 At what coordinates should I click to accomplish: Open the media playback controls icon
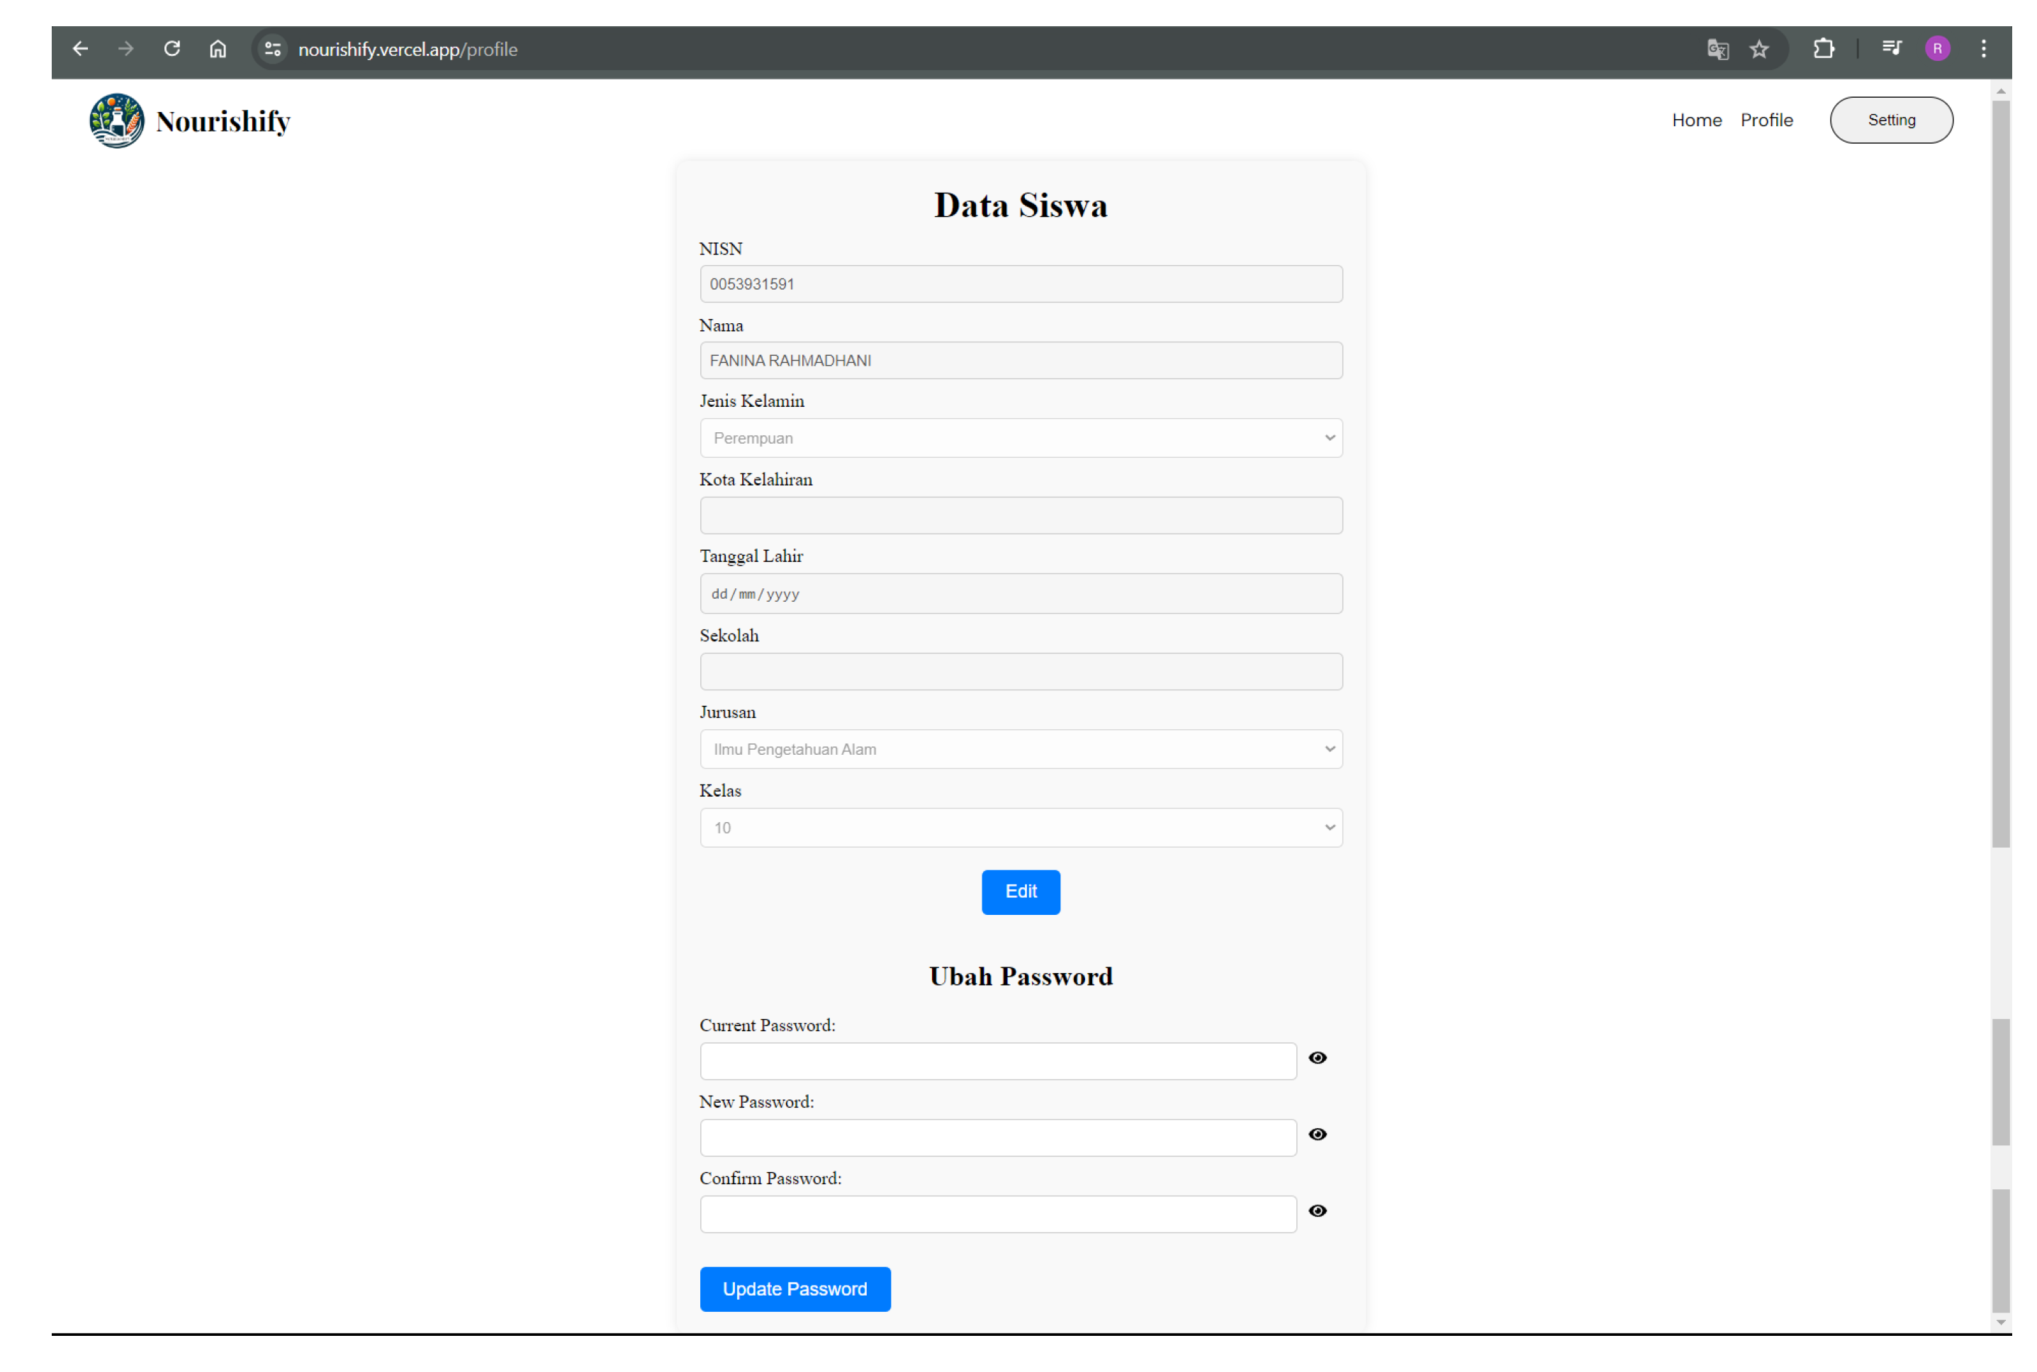click(x=1891, y=48)
